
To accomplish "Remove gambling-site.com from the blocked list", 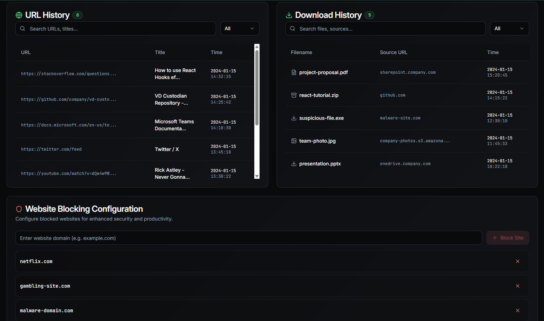I will point(517,286).
